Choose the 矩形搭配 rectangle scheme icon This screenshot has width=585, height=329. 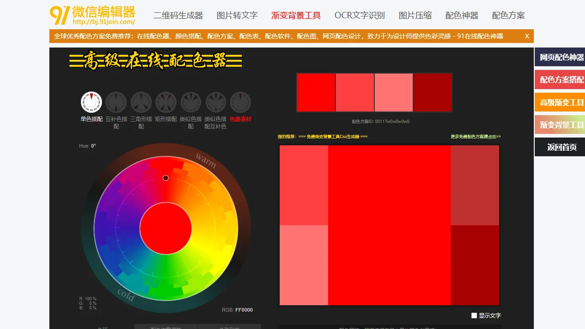(x=165, y=102)
